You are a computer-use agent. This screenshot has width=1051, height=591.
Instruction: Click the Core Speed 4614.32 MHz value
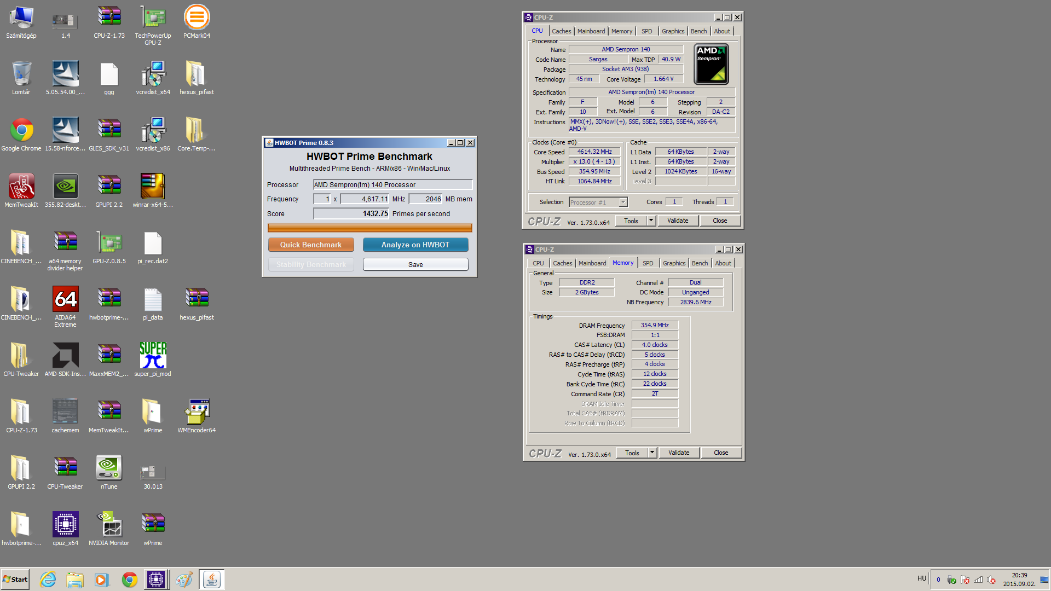point(594,152)
